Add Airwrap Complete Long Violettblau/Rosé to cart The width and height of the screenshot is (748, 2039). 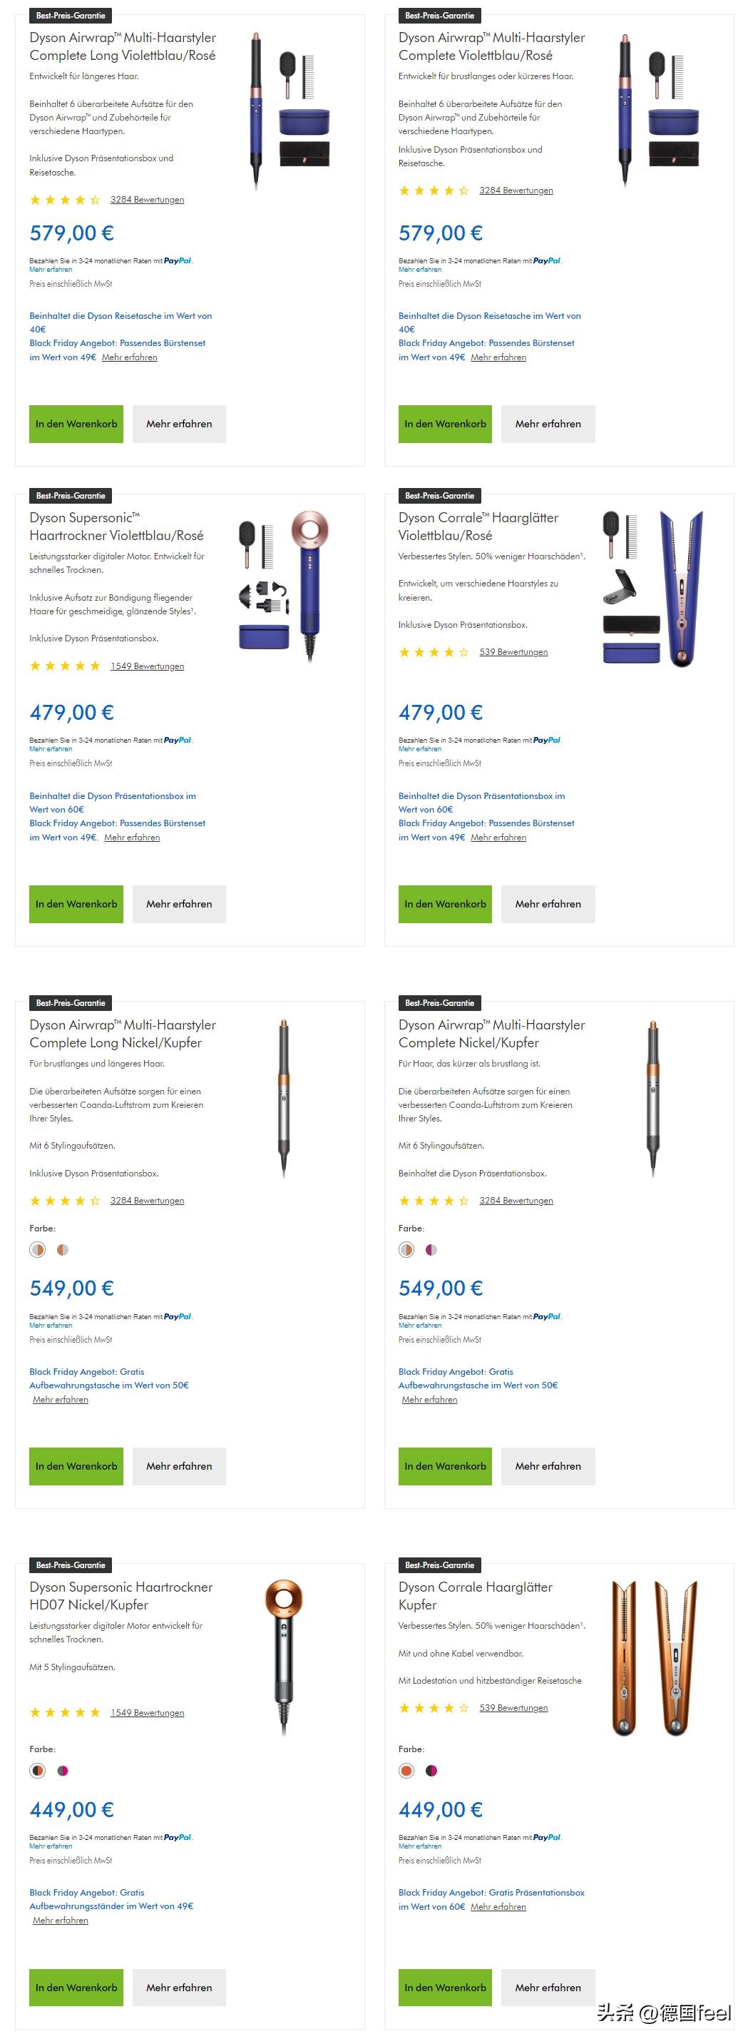(76, 424)
